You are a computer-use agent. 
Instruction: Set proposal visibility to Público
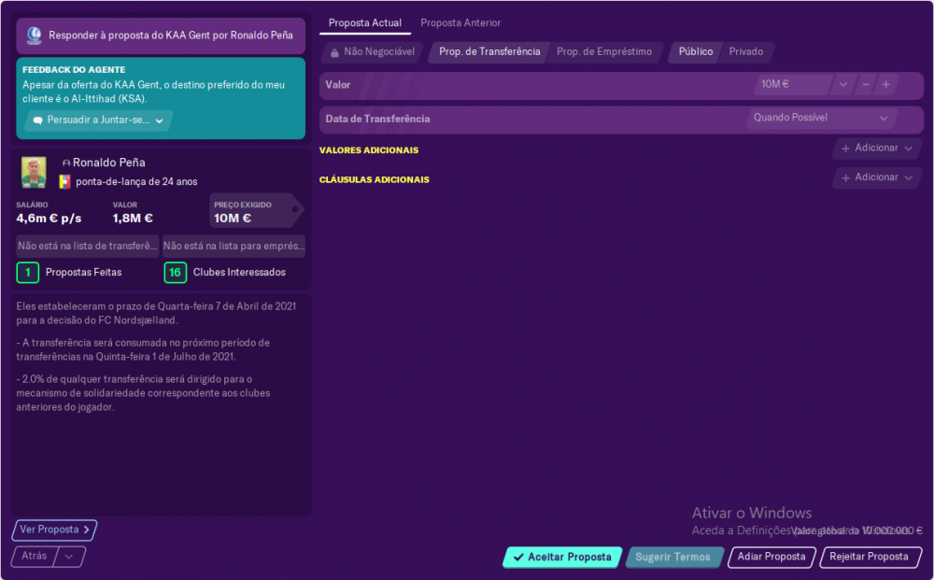[696, 51]
